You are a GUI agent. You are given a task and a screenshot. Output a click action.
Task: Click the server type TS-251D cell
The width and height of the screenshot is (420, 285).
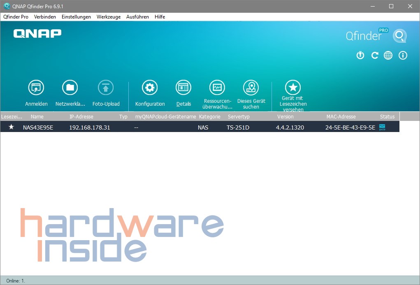pyautogui.click(x=238, y=128)
